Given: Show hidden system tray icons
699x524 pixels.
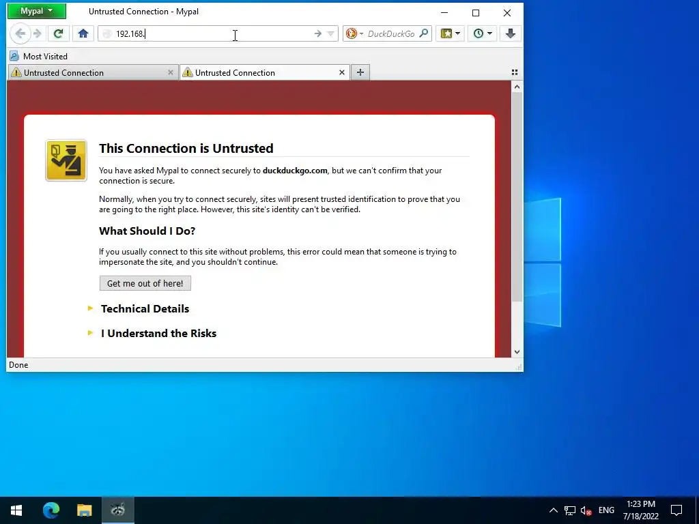Looking at the screenshot, I should (553, 510).
